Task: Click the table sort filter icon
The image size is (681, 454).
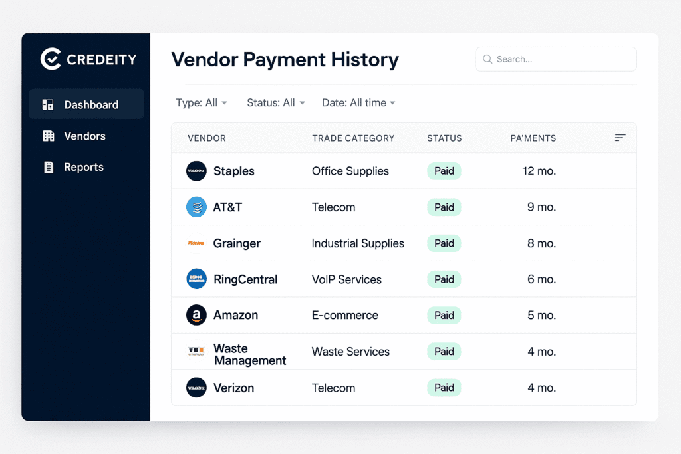Action: pyautogui.click(x=620, y=138)
